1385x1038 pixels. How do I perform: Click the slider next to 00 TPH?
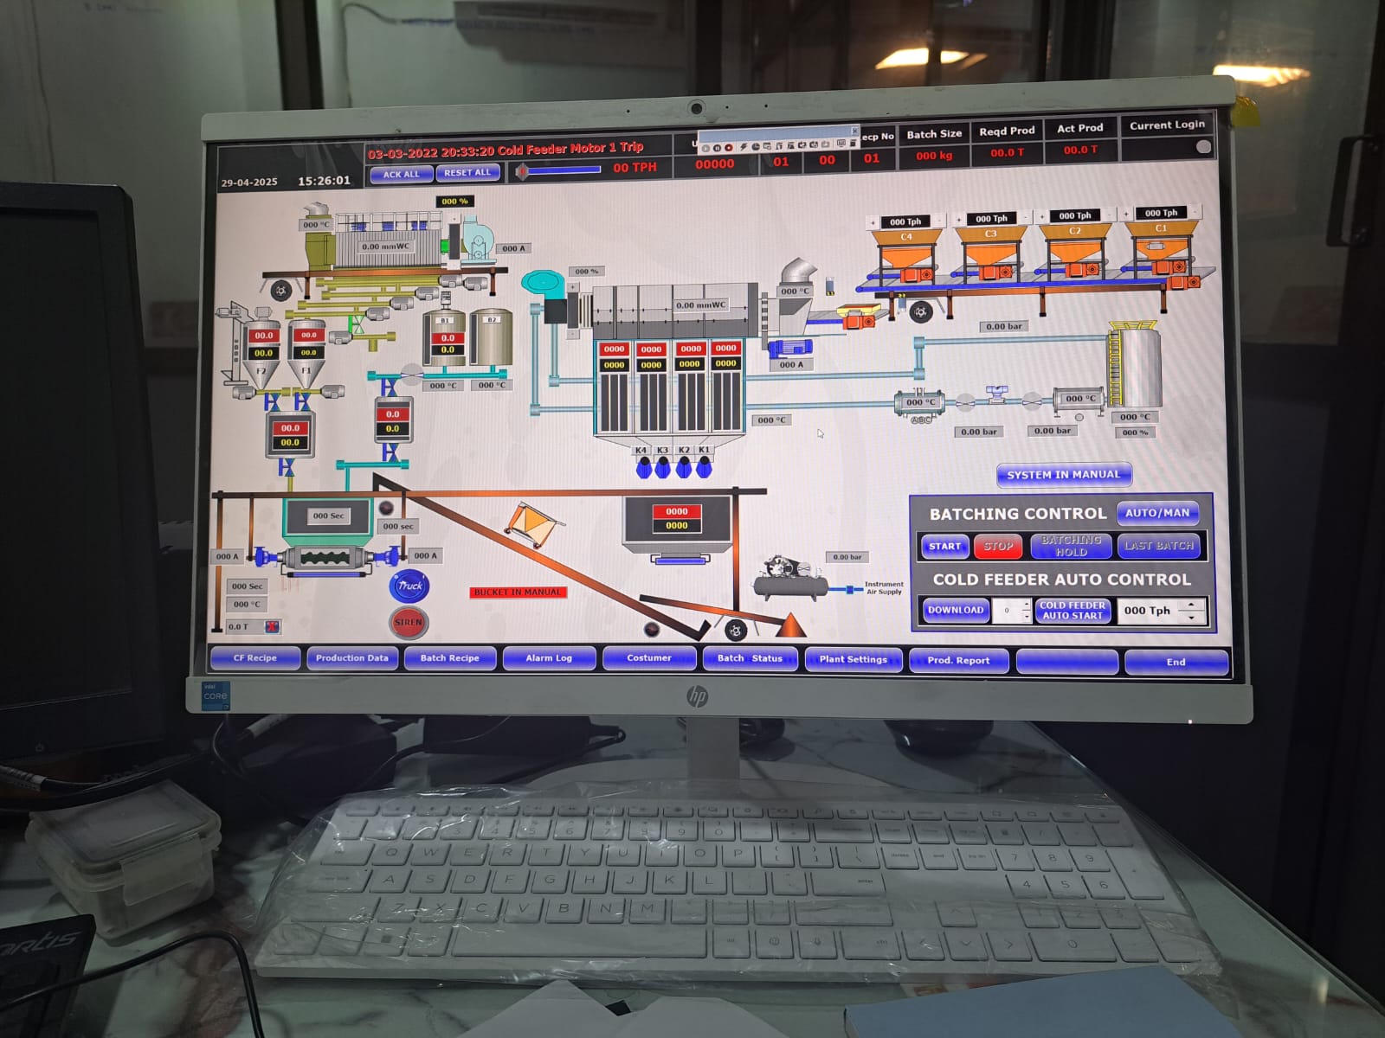coord(559,170)
